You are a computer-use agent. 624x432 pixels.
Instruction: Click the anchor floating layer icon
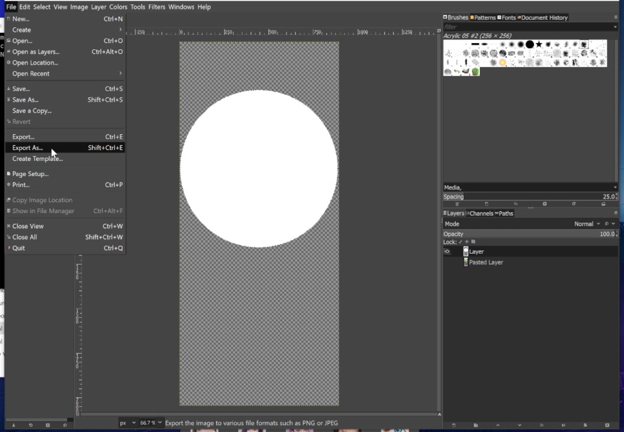click(x=563, y=425)
